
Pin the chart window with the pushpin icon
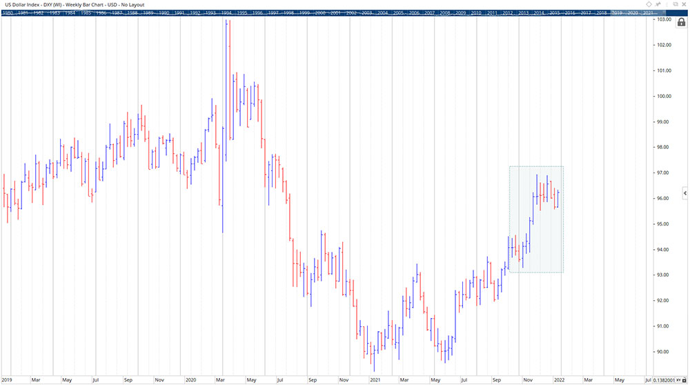click(x=658, y=4)
